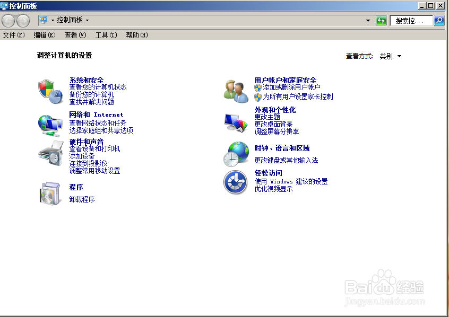The height and width of the screenshot is (317, 449).
Task: Open System and Security shield icon
Action: (50, 92)
